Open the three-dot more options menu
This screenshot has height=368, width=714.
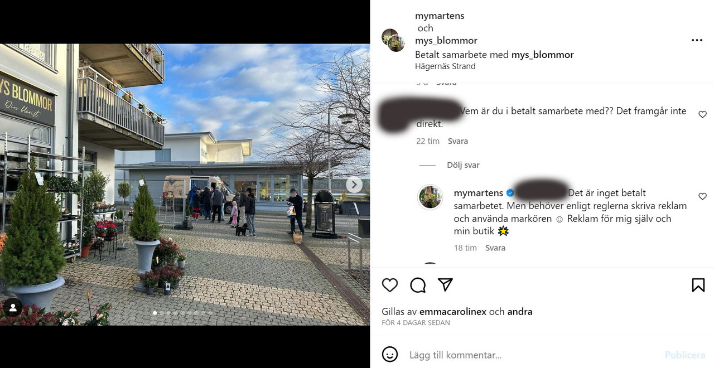point(697,40)
